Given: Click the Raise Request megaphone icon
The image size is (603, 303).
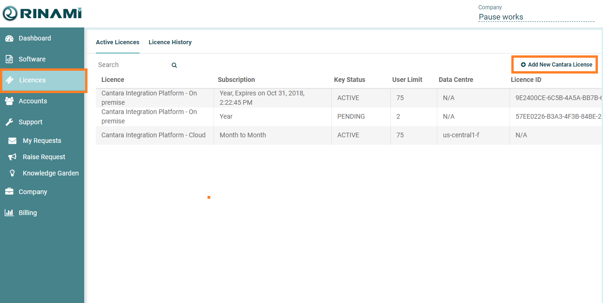Looking at the screenshot, I should (x=13, y=157).
